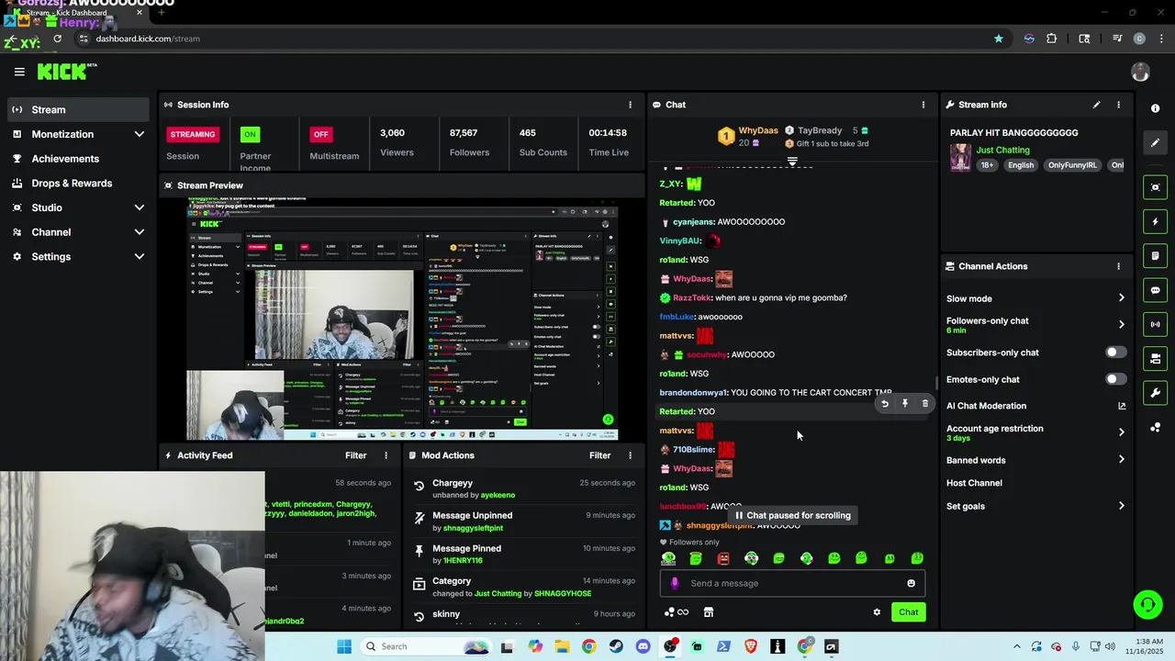The width and height of the screenshot is (1175, 661).
Task: Open the shop icon below message box
Action: point(708,612)
